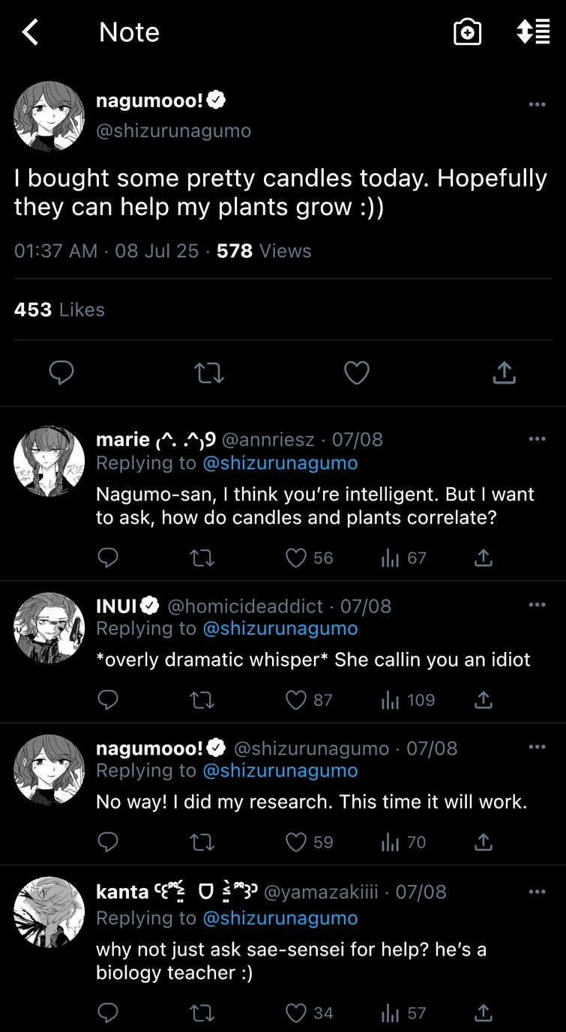Like INUI's reply with 87 likes
The height and width of the screenshot is (1032, 566).
point(297,700)
